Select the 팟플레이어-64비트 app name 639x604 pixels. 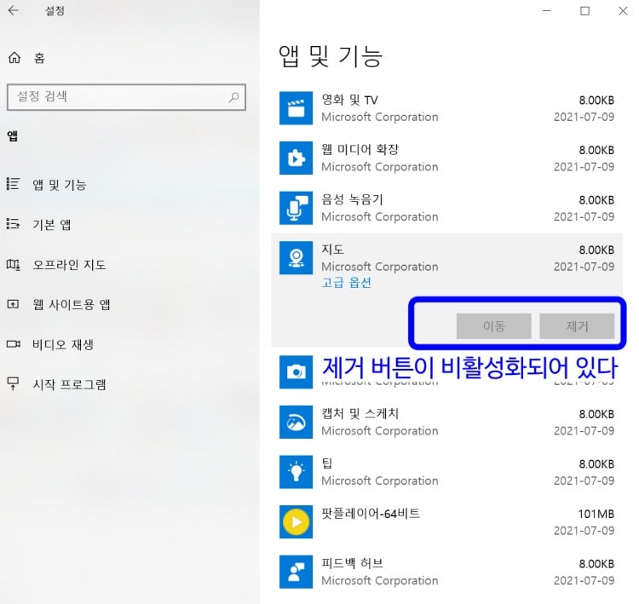coord(371,514)
